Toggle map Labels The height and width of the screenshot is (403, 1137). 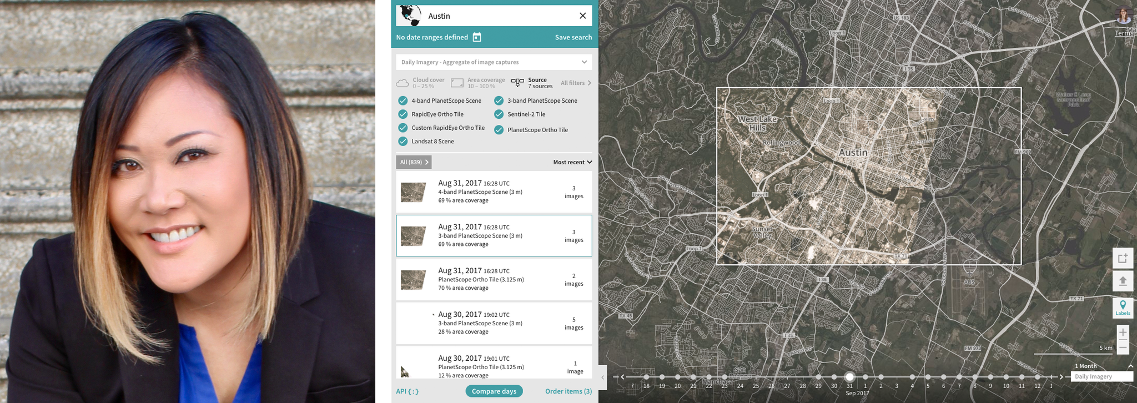click(1123, 308)
